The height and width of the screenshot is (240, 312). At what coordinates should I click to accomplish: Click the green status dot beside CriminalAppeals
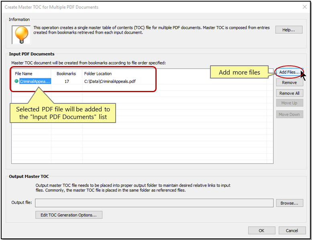16,81
